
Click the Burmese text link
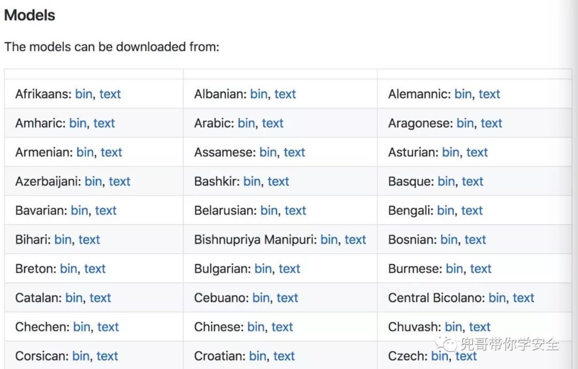[x=480, y=269]
